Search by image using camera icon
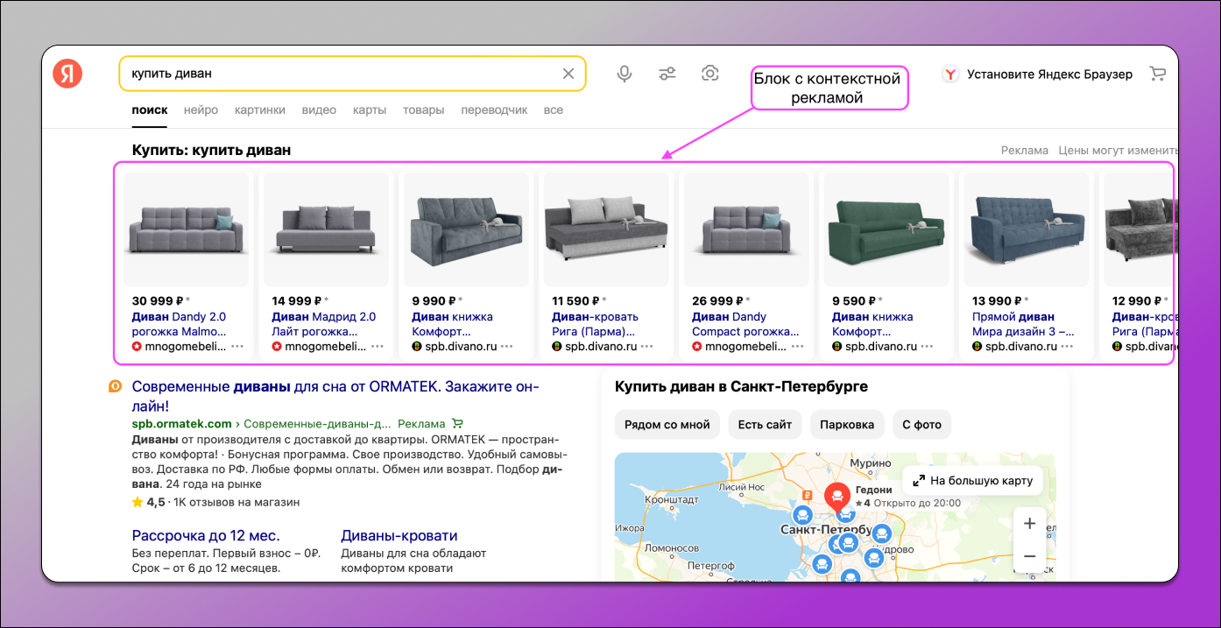 tap(710, 74)
